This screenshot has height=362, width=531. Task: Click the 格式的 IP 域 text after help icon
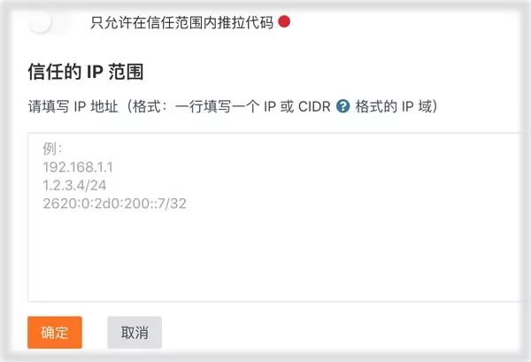tap(394, 107)
